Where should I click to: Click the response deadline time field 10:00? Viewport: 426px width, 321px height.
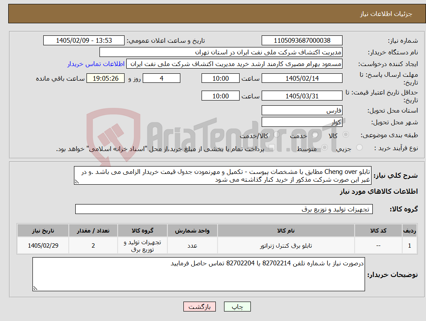220,79
